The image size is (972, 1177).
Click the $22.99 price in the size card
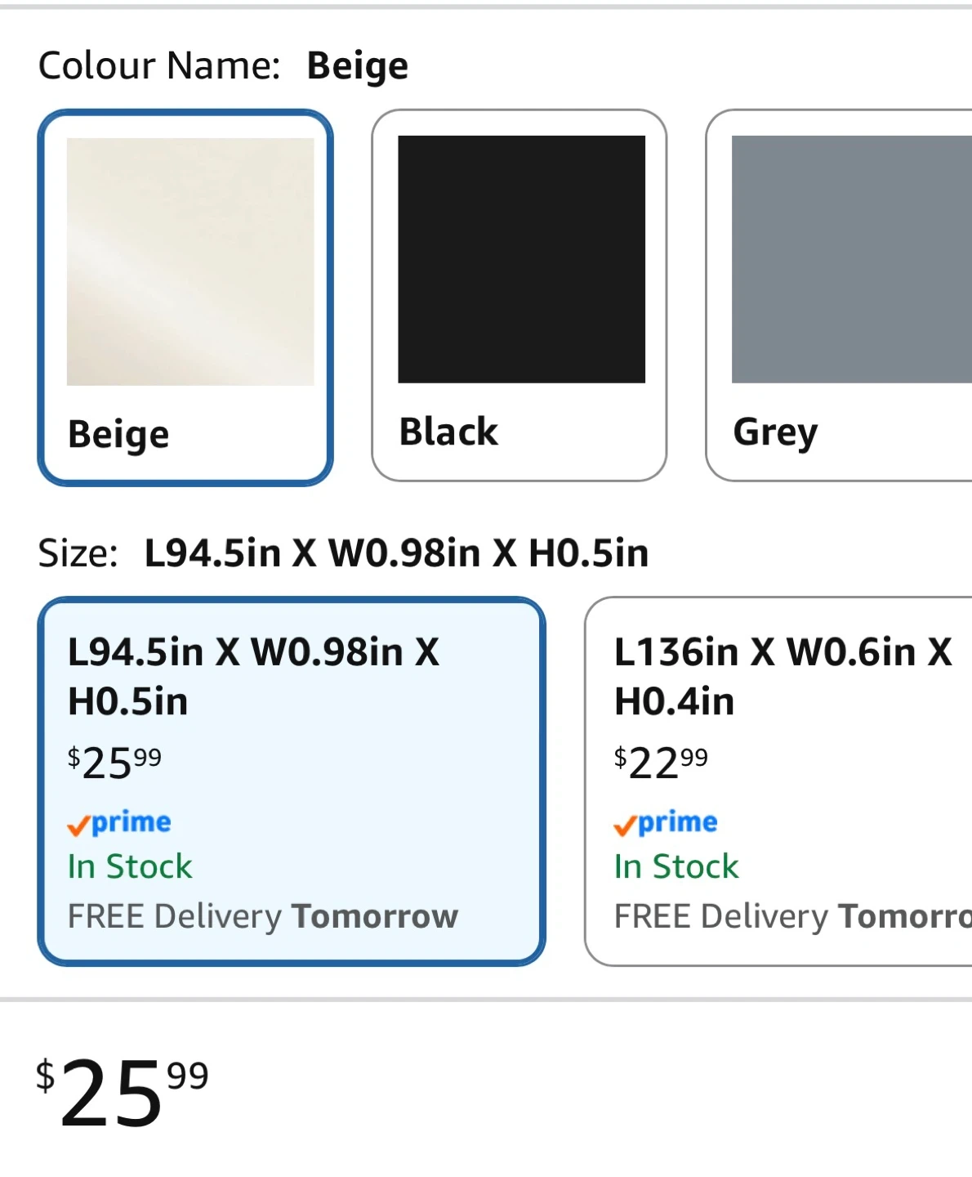(x=661, y=763)
